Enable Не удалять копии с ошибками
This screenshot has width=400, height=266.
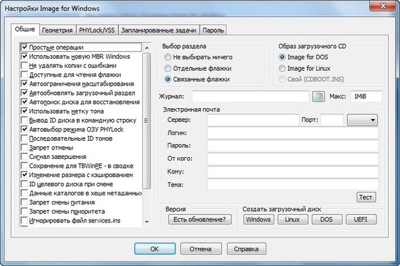tap(24, 66)
